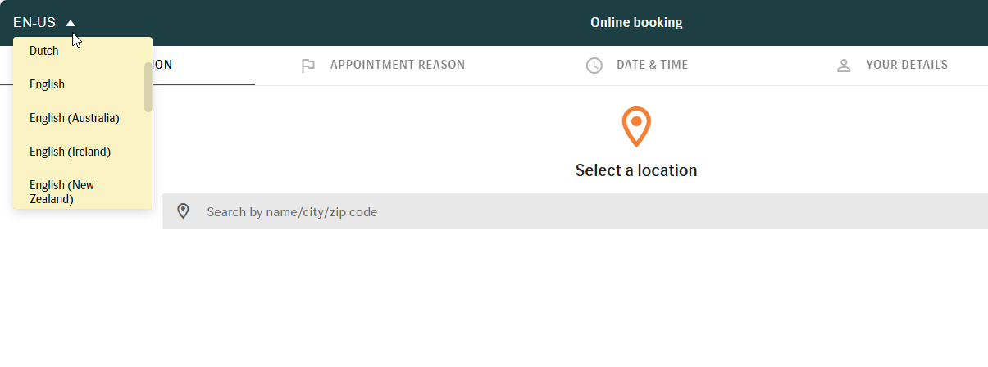988x367 pixels.
Task: Click the EN-US language selector label
Action: pos(34,23)
